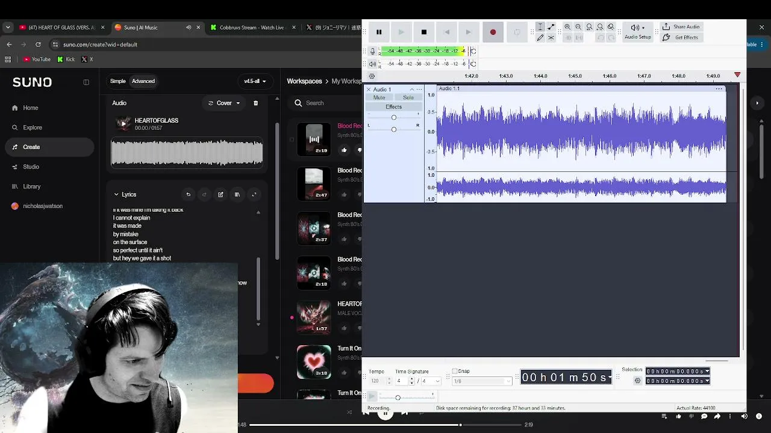Open time signature denominator dropdown

[x=431, y=381]
